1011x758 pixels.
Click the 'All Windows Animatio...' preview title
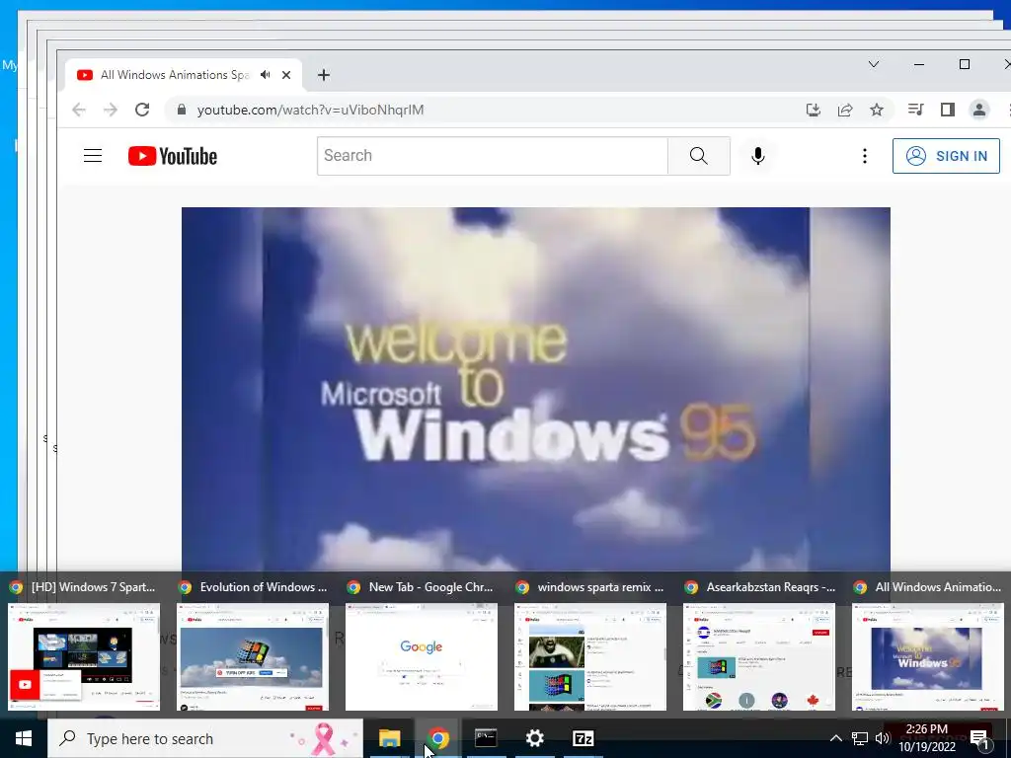coord(938,587)
